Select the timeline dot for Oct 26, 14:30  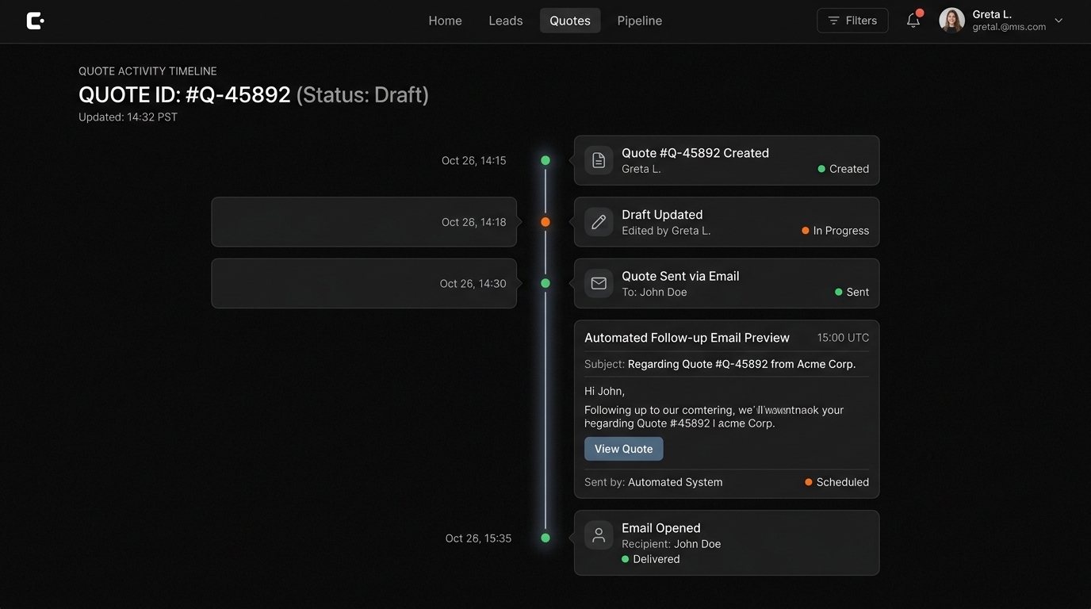545,283
